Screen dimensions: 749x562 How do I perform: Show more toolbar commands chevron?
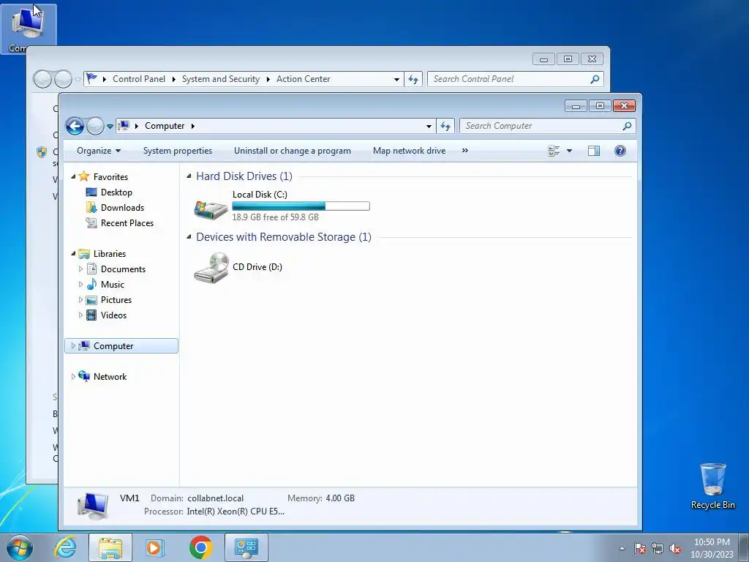pyautogui.click(x=464, y=151)
